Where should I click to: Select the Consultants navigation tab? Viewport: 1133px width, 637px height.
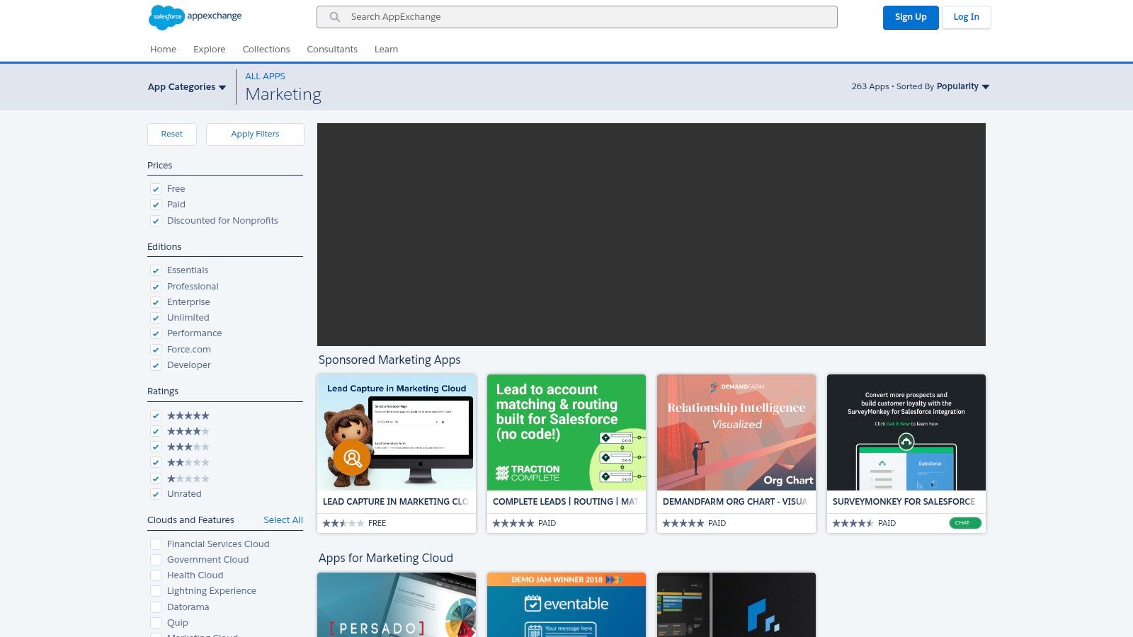pyautogui.click(x=331, y=49)
